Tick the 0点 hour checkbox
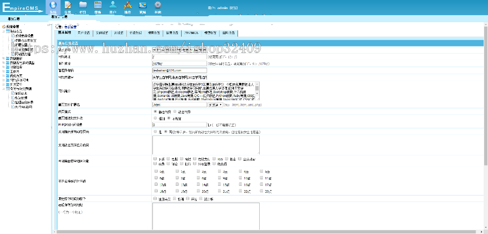 156,171
